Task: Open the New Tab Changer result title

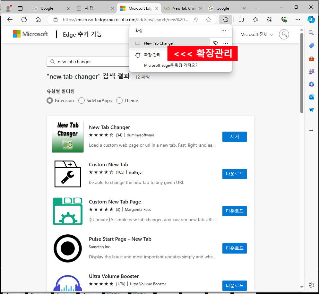Action: click(109, 127)
